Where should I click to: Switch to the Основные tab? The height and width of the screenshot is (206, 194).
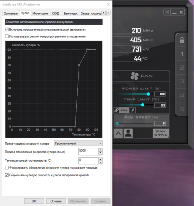(11, 13)
